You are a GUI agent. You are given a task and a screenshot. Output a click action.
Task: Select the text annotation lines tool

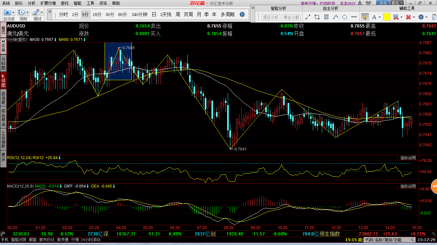[326, 17]
